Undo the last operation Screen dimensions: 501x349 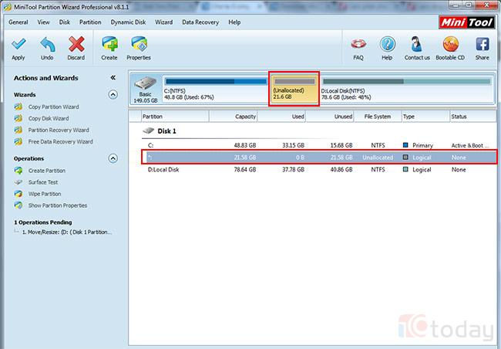tap(47, 44)
